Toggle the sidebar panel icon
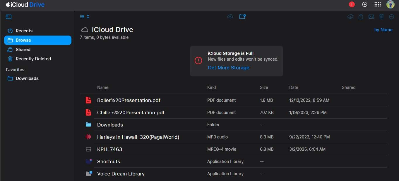The height and width of the screenshot is (181, 399). 8,17
